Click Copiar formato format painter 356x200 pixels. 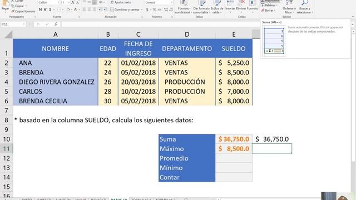coord(23,11)
